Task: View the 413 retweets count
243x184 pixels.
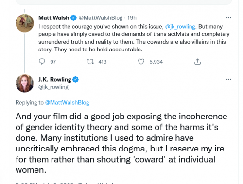Action: click(103, 62)
